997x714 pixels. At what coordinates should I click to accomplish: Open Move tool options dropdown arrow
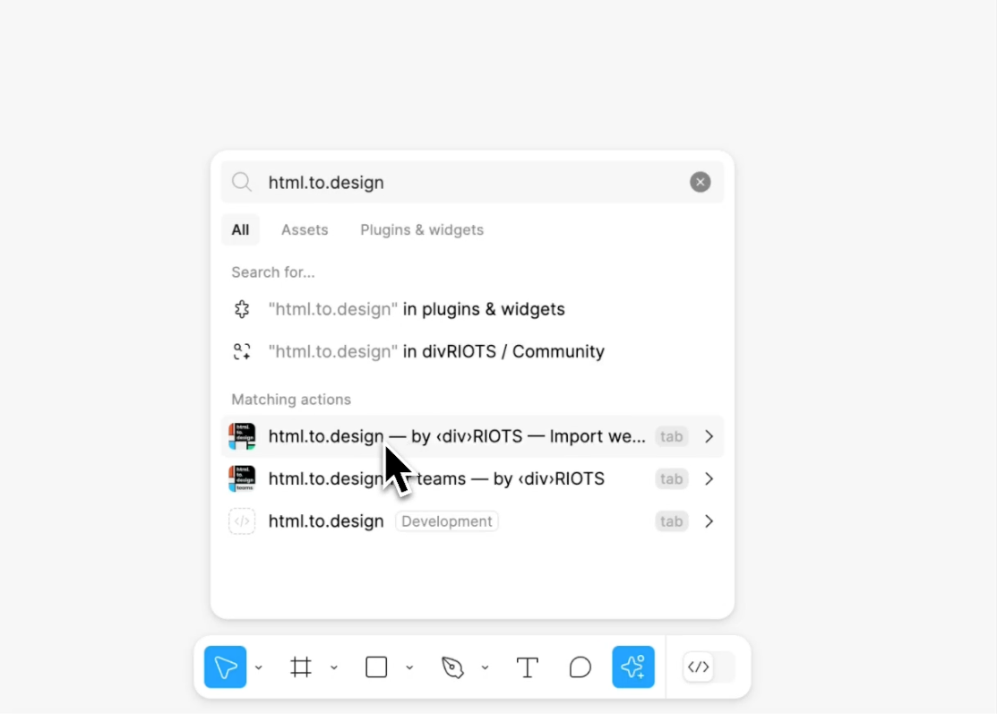pyautogui.click(x=259, y=667)
